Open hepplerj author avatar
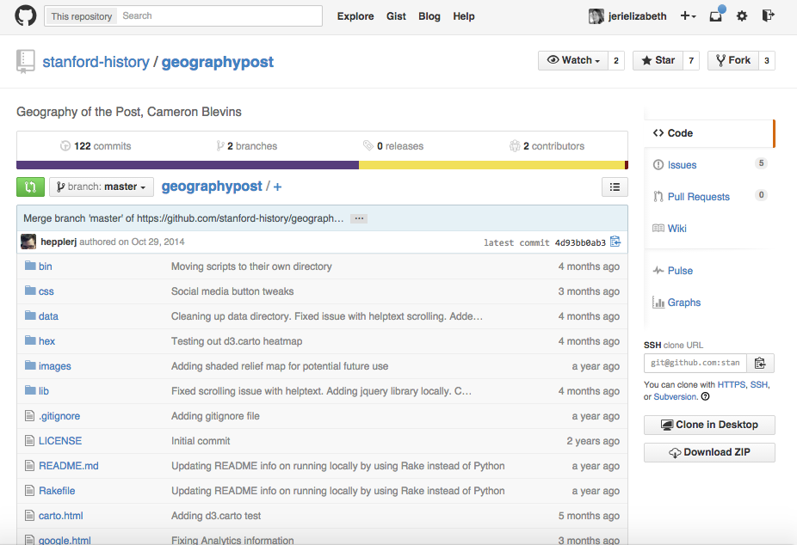This screenshot has height=545, width=797. pos(28,242)
